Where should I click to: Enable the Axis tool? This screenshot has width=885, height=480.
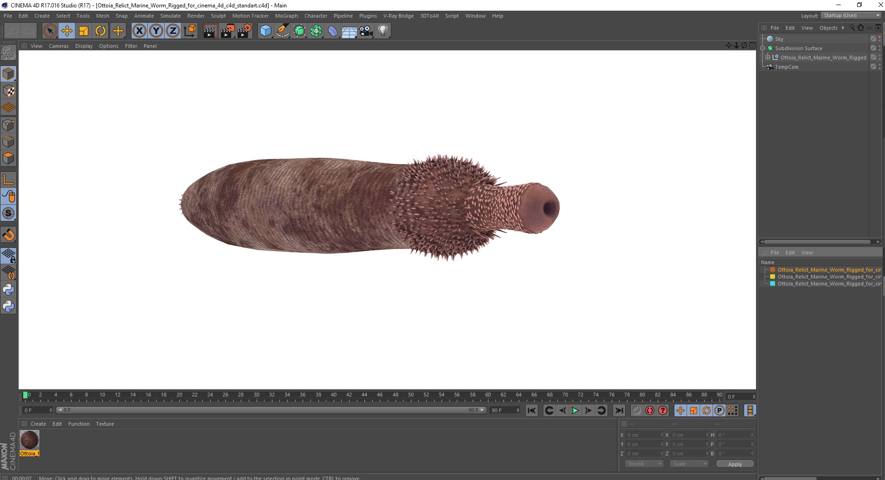click(8, 180)
